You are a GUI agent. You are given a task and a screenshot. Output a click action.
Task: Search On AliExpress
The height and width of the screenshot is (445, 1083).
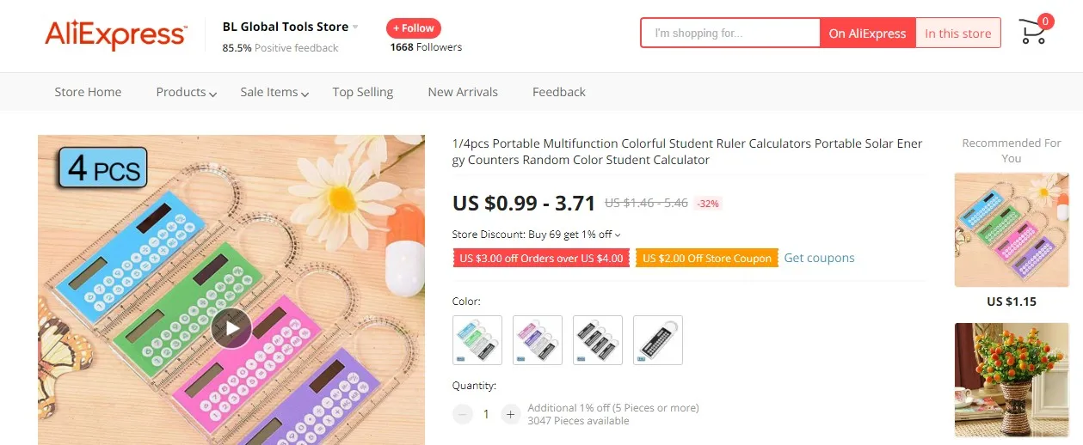point(867,34)
